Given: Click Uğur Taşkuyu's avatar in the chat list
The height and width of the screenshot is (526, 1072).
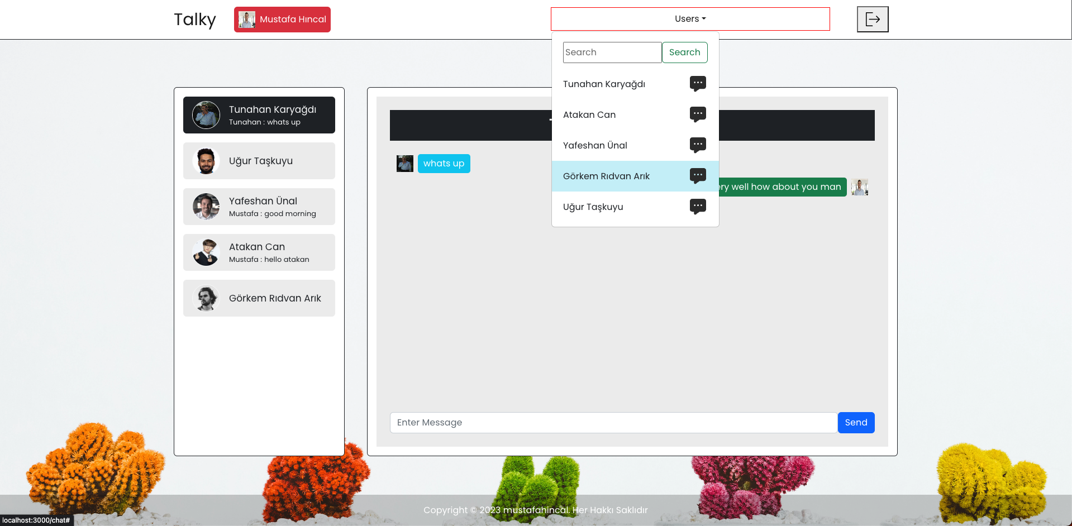Looking at the screenshot, I should pyautogui.click(x=206, y=161).
